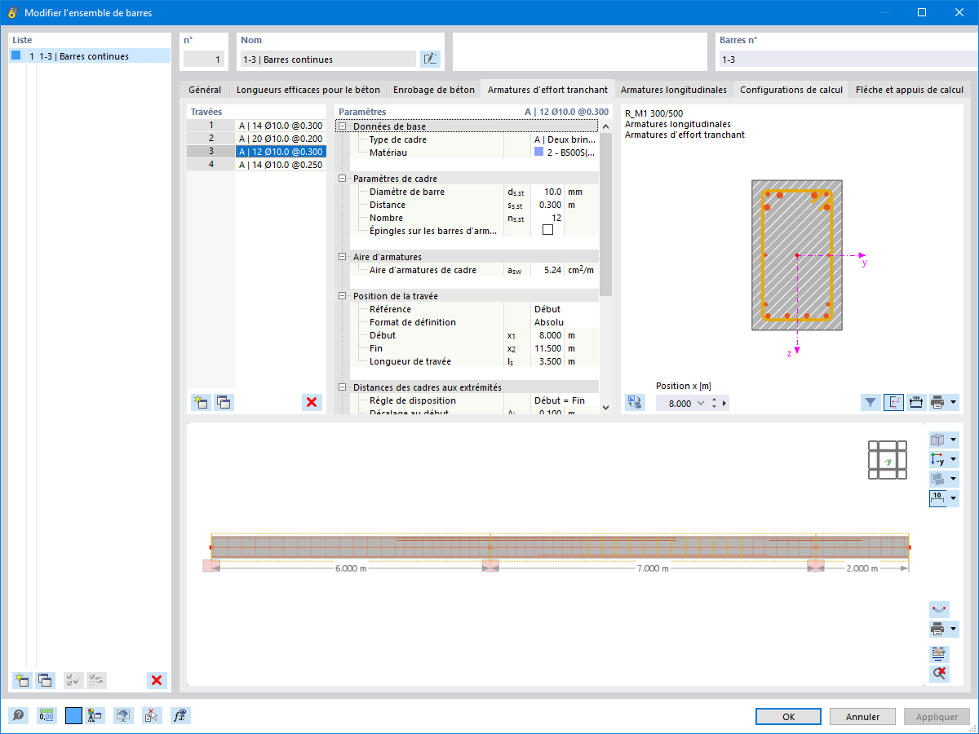
Task: Open the print dropdown arrow in section view
Action: click(x=954, y=402)
